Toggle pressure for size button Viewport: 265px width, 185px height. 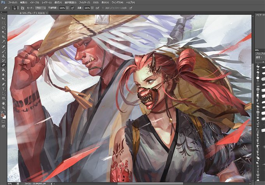(131, 8)
